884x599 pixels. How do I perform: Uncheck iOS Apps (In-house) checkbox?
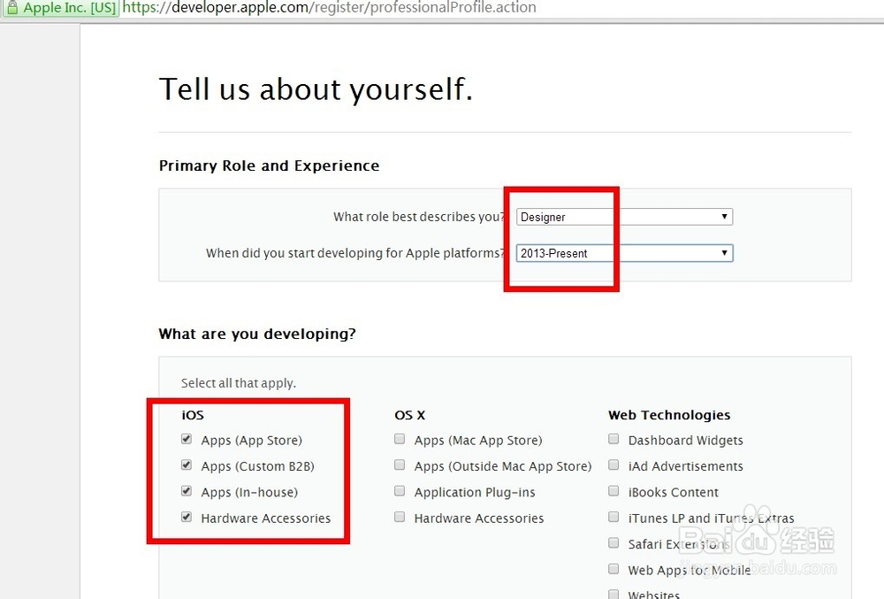tap(187, 491)
